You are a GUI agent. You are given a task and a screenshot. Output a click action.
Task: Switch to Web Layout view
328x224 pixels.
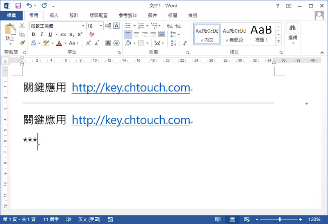247,219
